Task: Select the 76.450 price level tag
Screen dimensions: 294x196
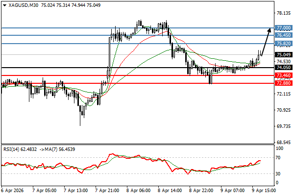Action: [284, 35]
